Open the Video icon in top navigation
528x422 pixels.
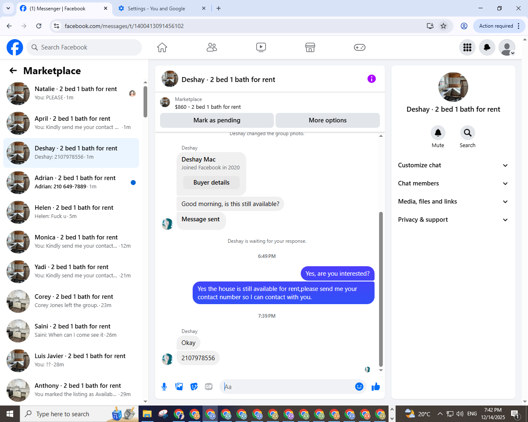point(261,47)
